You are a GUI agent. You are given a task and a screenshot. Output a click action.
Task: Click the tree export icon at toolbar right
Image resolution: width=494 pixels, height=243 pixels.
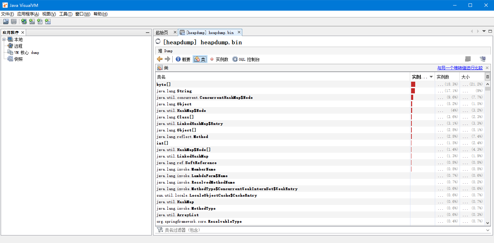483,59
